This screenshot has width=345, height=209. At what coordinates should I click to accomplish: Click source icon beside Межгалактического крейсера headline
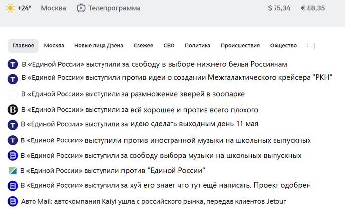click(13, 79)
